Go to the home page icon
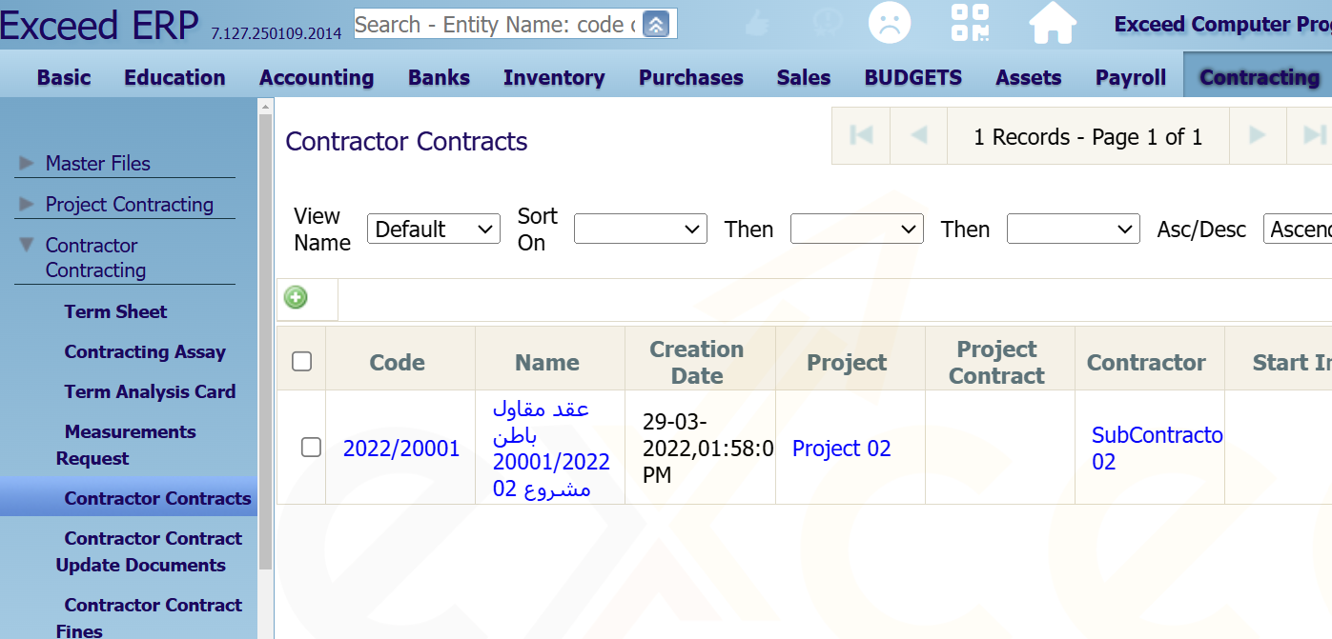Image resolution: width=1332 pixels, height=639 pixels. [1053, 23]
